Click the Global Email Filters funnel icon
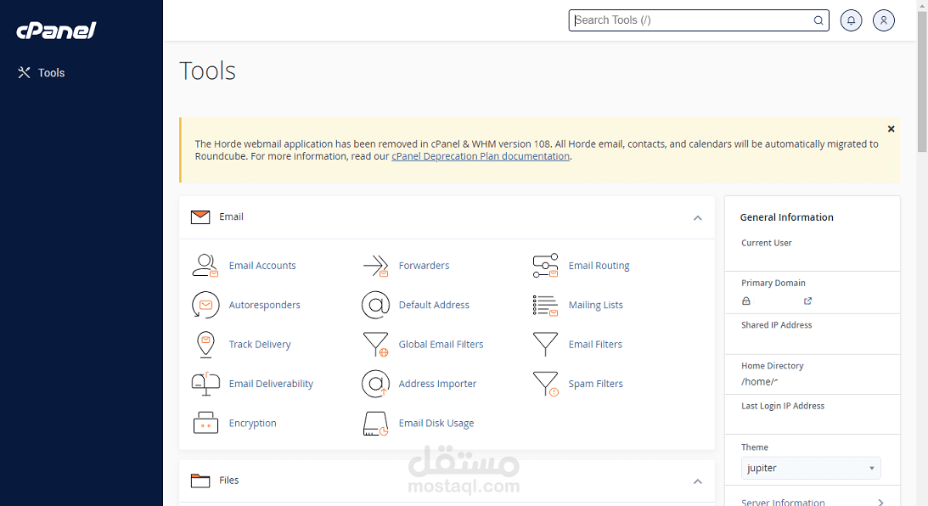 pyautogui.click(x=376, y=345)
